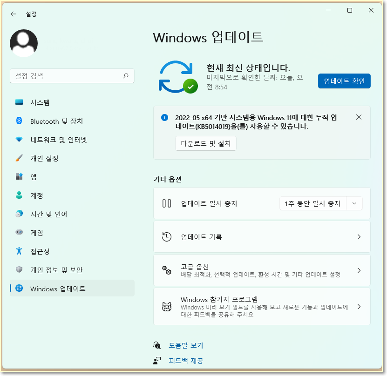
Task: Click the 고급 옵션 gears icon
Action: click(x=167, y=270)
